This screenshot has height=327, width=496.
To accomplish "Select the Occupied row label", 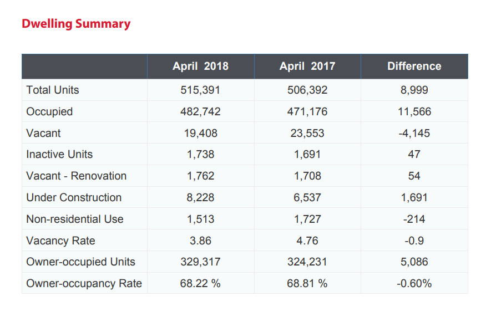I will pyautogui.click(x=49, y=111).
